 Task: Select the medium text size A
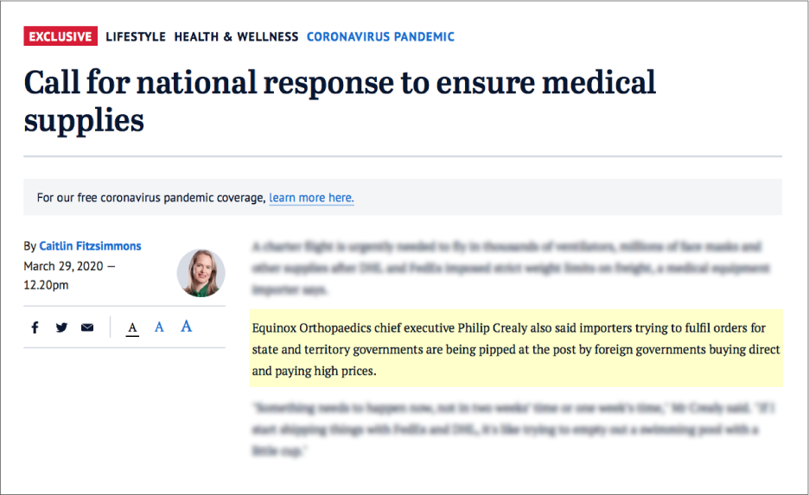click(159, 327)
